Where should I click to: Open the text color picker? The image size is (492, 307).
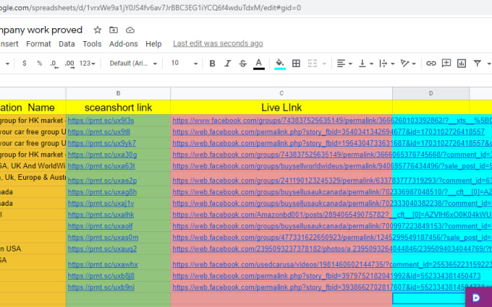[x=259, y=64]
